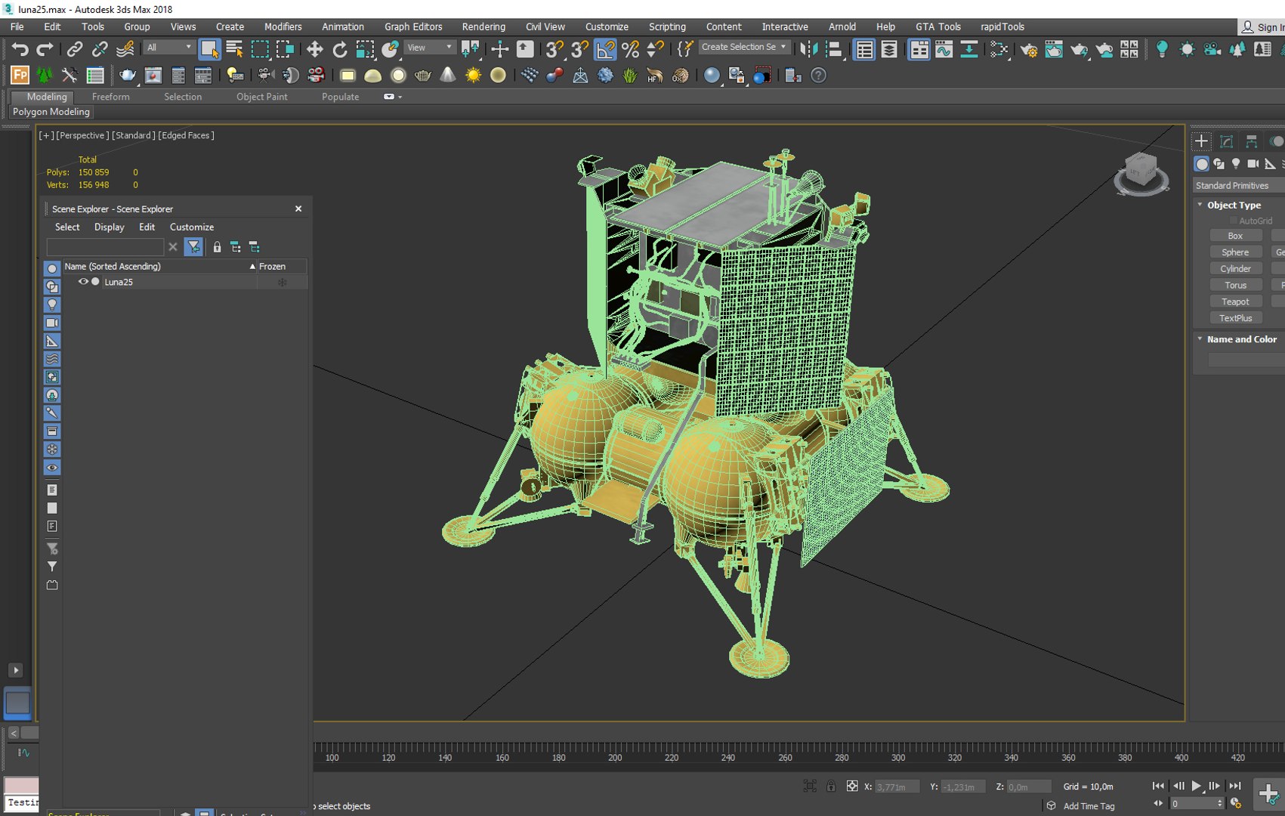Show Lights category in command panel
Image resolution: width=1285 pixels, height=816 pixels.
click(x=1236, y=164)
